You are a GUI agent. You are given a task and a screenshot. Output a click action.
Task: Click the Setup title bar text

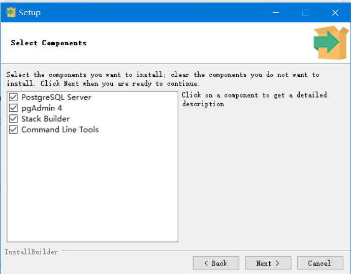point(29,13)
